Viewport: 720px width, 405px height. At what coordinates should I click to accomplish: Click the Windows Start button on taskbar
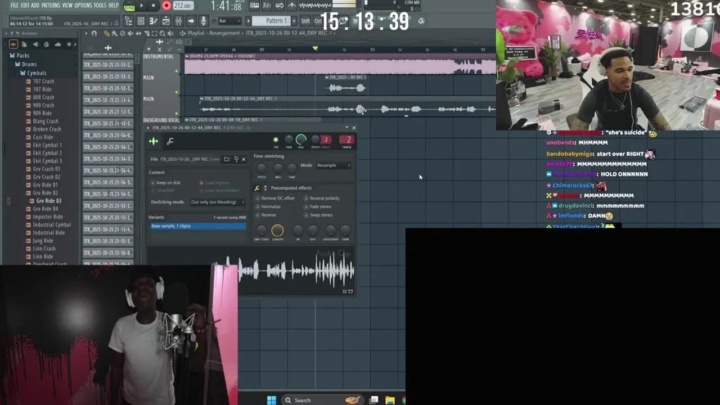point(272,400)
